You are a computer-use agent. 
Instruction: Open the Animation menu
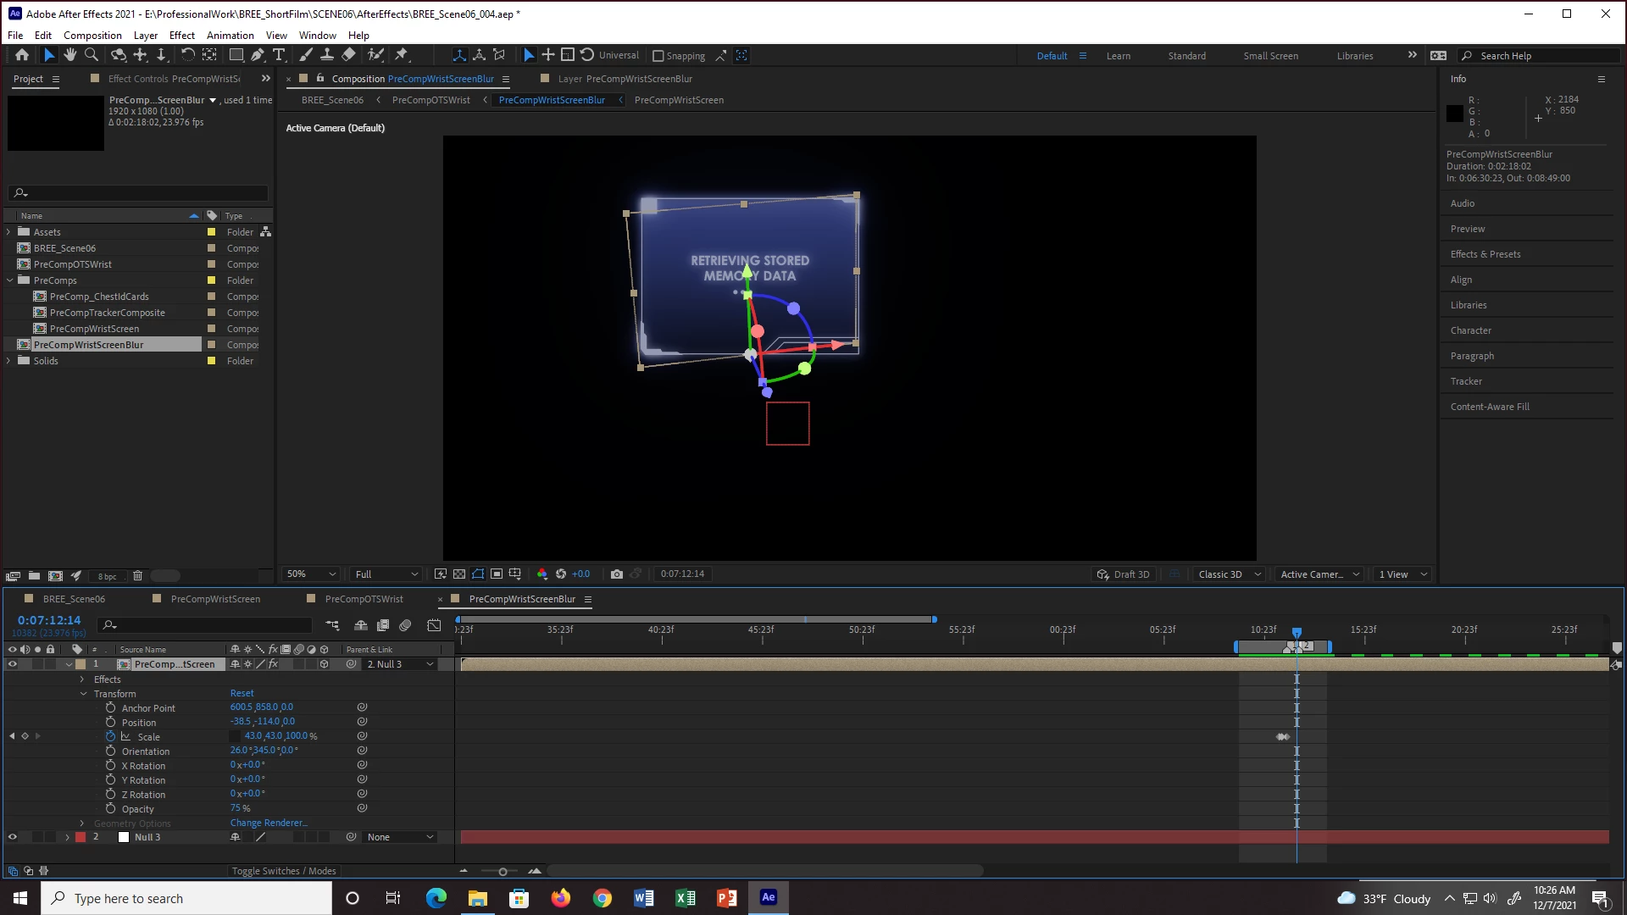pyautogui.click(x=230, y=35)
